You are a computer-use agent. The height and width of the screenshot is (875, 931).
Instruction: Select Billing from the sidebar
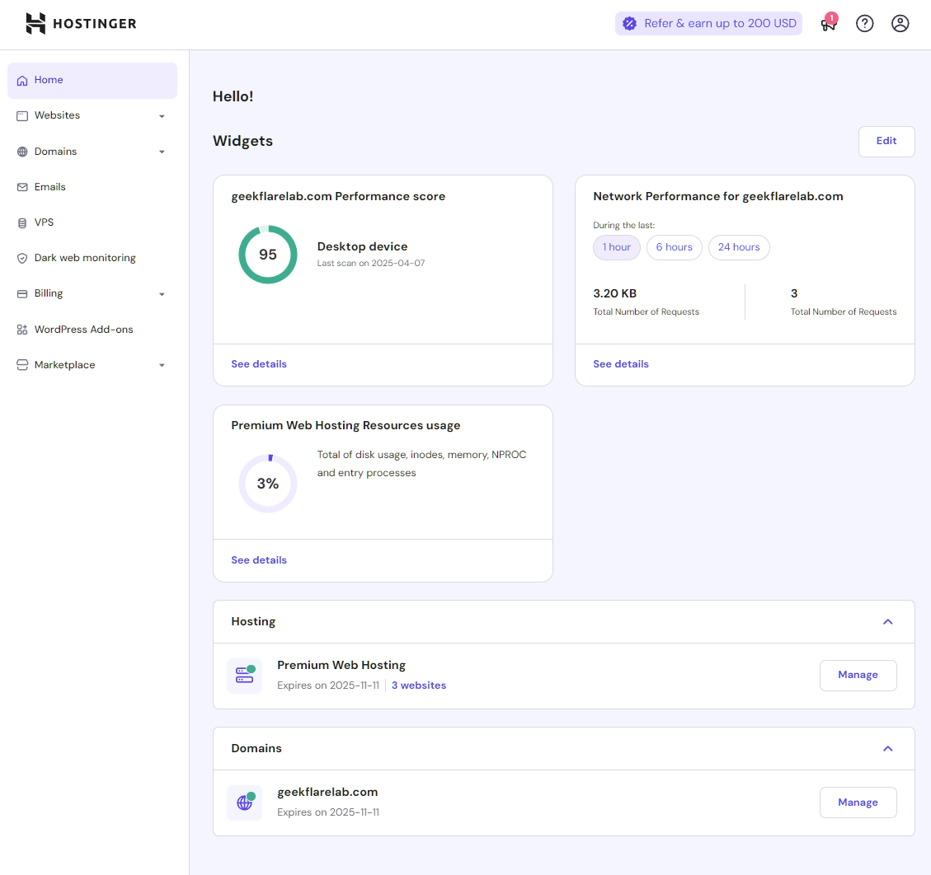(x=48, y=293)
